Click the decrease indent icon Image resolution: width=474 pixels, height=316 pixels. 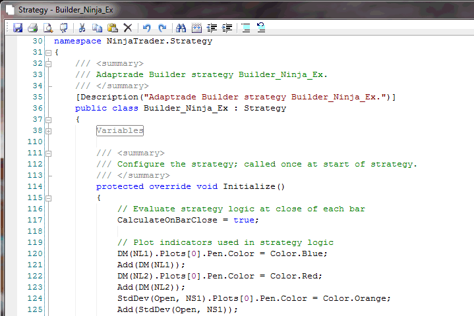tap(212, 28)
